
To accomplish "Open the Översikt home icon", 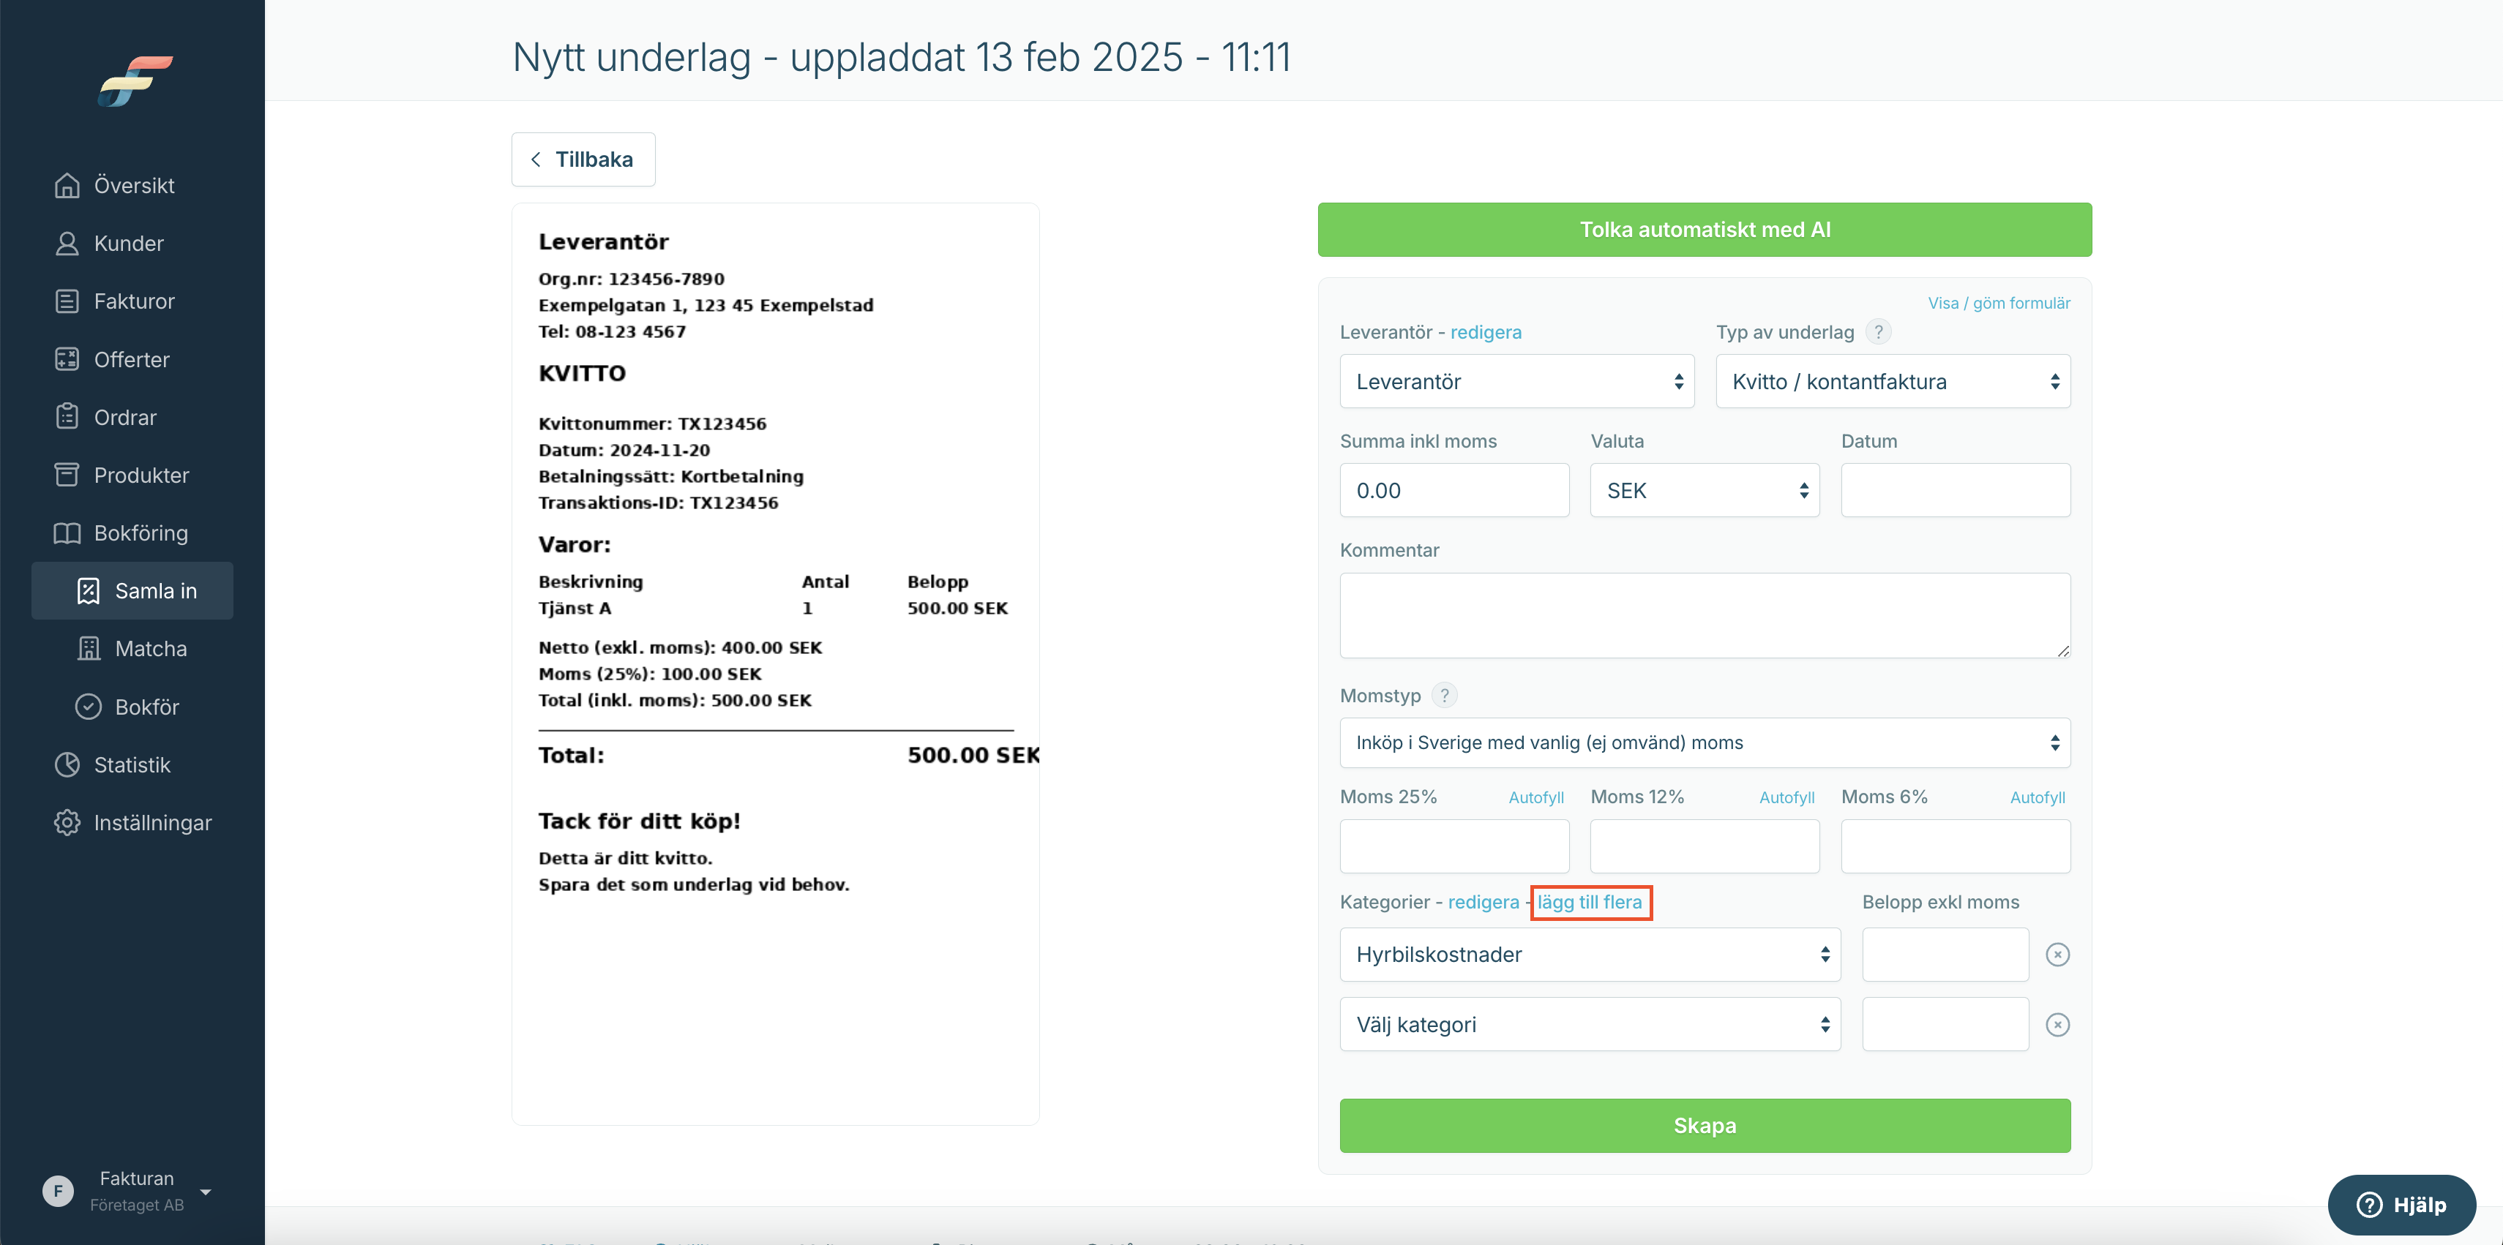I will pos(67,186).
